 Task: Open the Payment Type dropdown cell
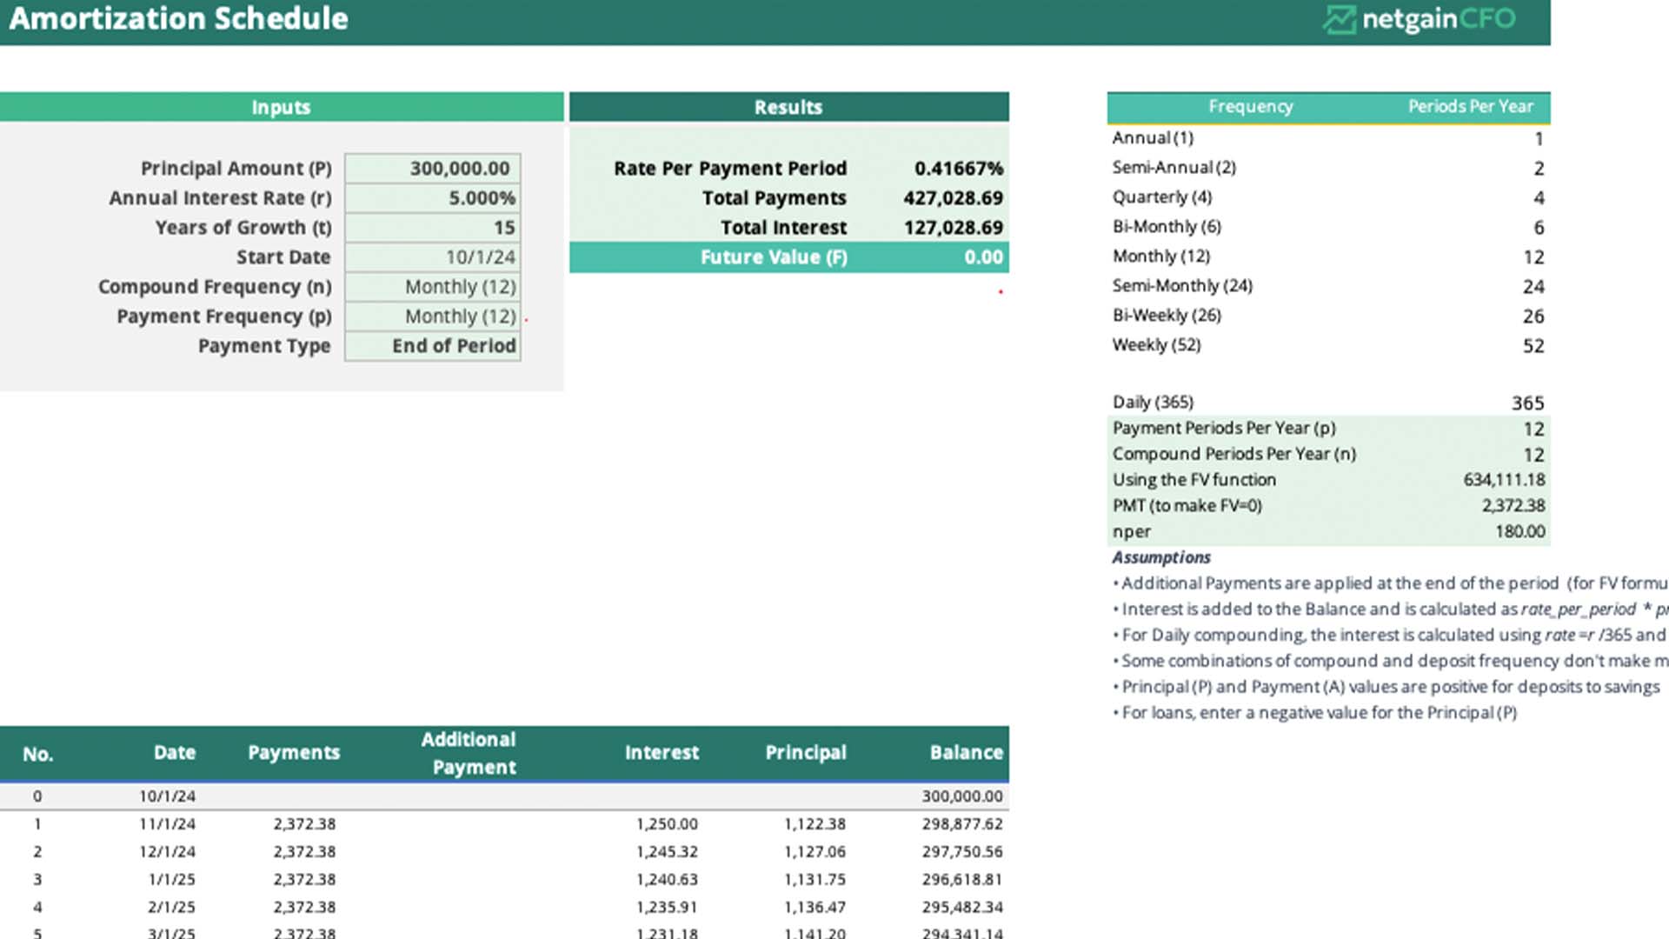click(x=433, y=346)
